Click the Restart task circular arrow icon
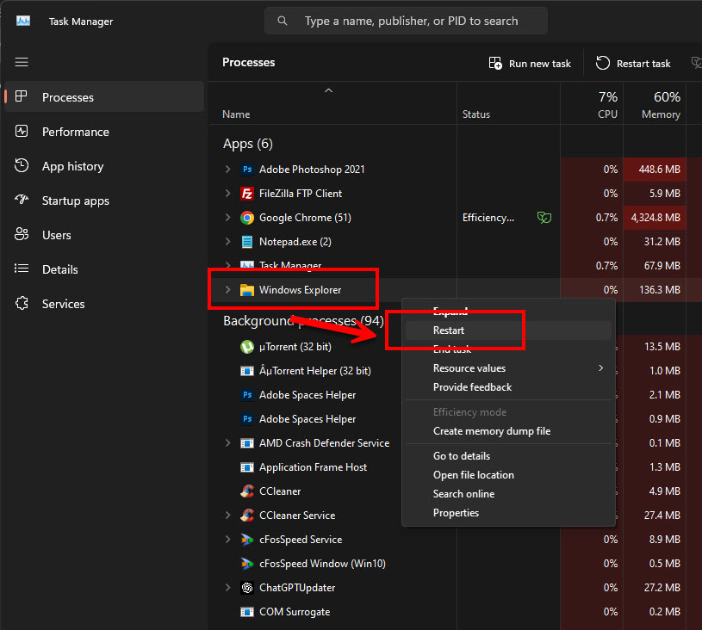 (x=603, y=63)
